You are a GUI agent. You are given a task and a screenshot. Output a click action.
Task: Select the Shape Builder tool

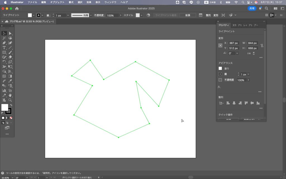click(x=4, y=71)
